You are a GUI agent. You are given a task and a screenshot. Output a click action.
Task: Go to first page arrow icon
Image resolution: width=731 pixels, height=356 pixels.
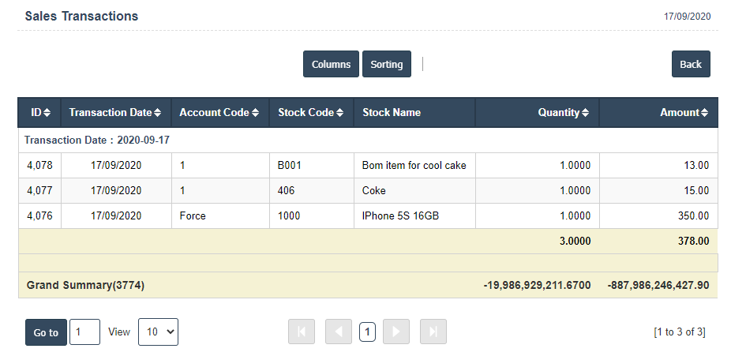tap(302, 332)
